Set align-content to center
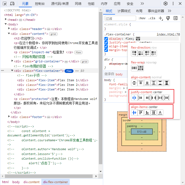 134,83
